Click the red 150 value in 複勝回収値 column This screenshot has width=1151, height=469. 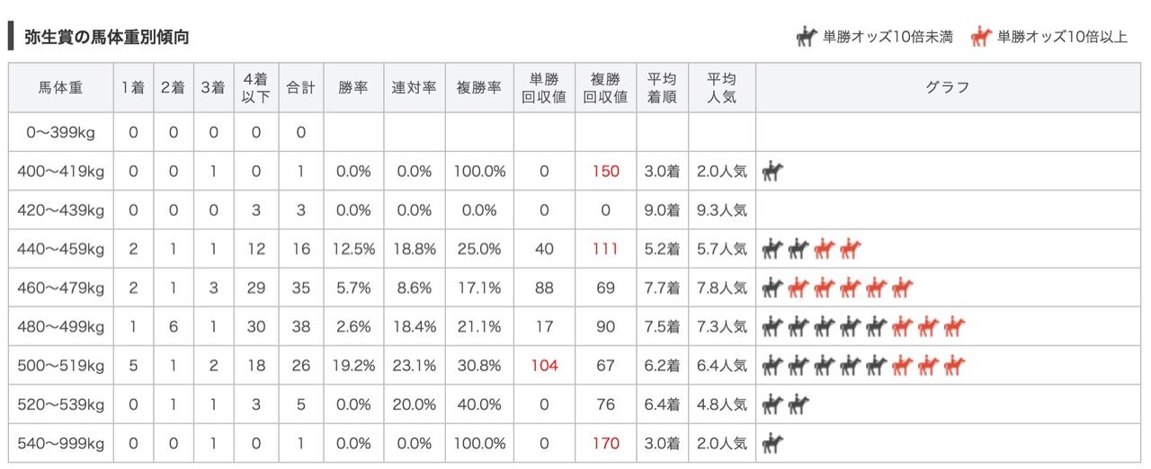(605, 172)
